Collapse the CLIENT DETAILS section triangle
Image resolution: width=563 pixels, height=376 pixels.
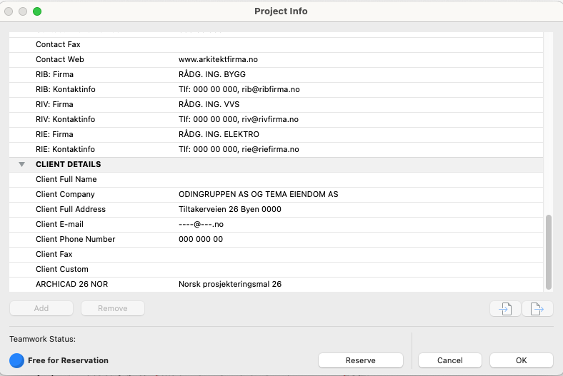click(x=22, y=164)
